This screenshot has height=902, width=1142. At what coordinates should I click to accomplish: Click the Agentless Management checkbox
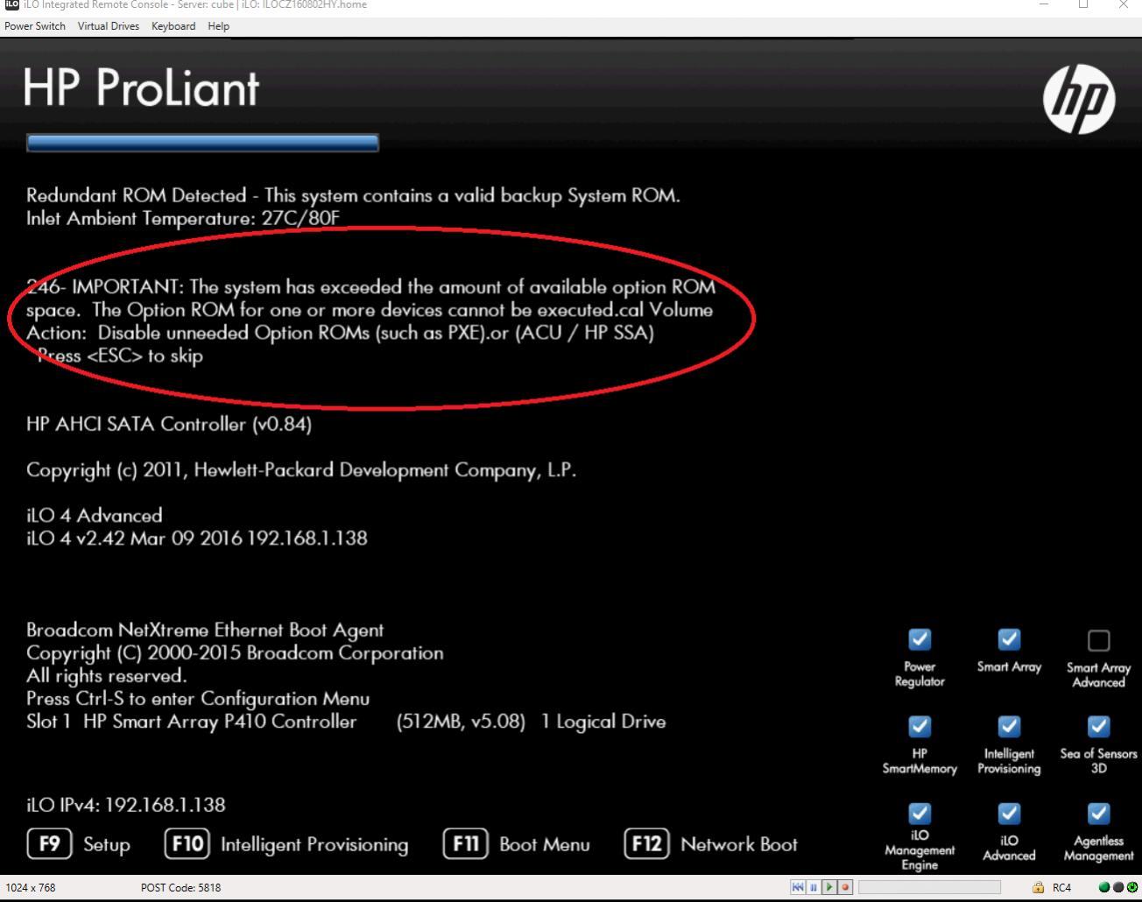(1098, 813)
